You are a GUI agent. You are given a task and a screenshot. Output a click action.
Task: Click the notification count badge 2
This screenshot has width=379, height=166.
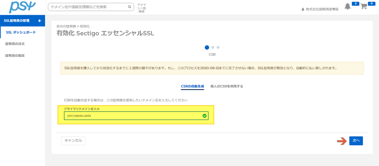tap(356, 4)
